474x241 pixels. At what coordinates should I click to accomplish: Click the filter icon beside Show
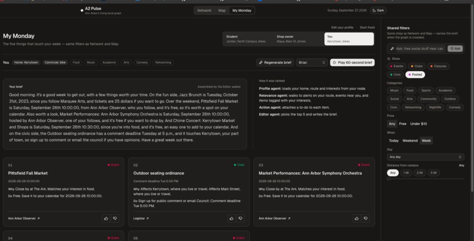[x=389, y=59]
